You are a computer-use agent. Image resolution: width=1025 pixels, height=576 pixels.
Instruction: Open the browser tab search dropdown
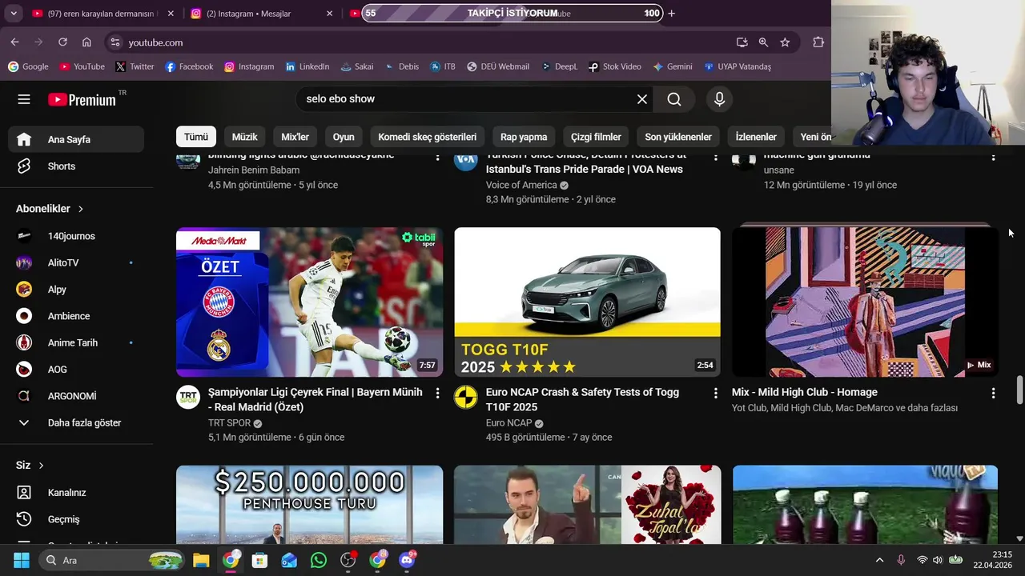[14, 14]
